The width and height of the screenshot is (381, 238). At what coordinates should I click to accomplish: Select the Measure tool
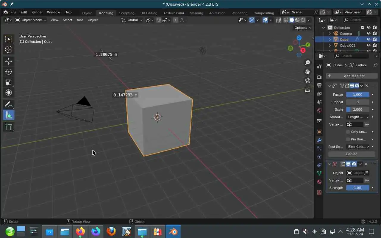tap(9, 115)
